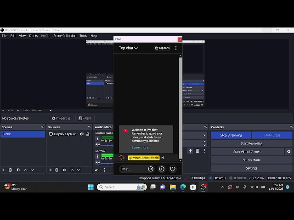Viewport: 294px width, 220px height.
Task: Increase transition duration stepper up
Action: click(204, 142)
